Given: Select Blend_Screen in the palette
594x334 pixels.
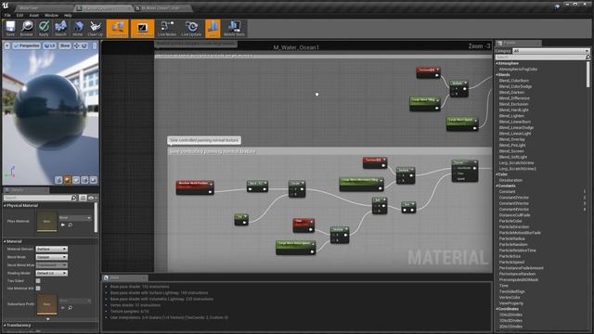Looking at the screenshot, I should (x=511, y=151).
